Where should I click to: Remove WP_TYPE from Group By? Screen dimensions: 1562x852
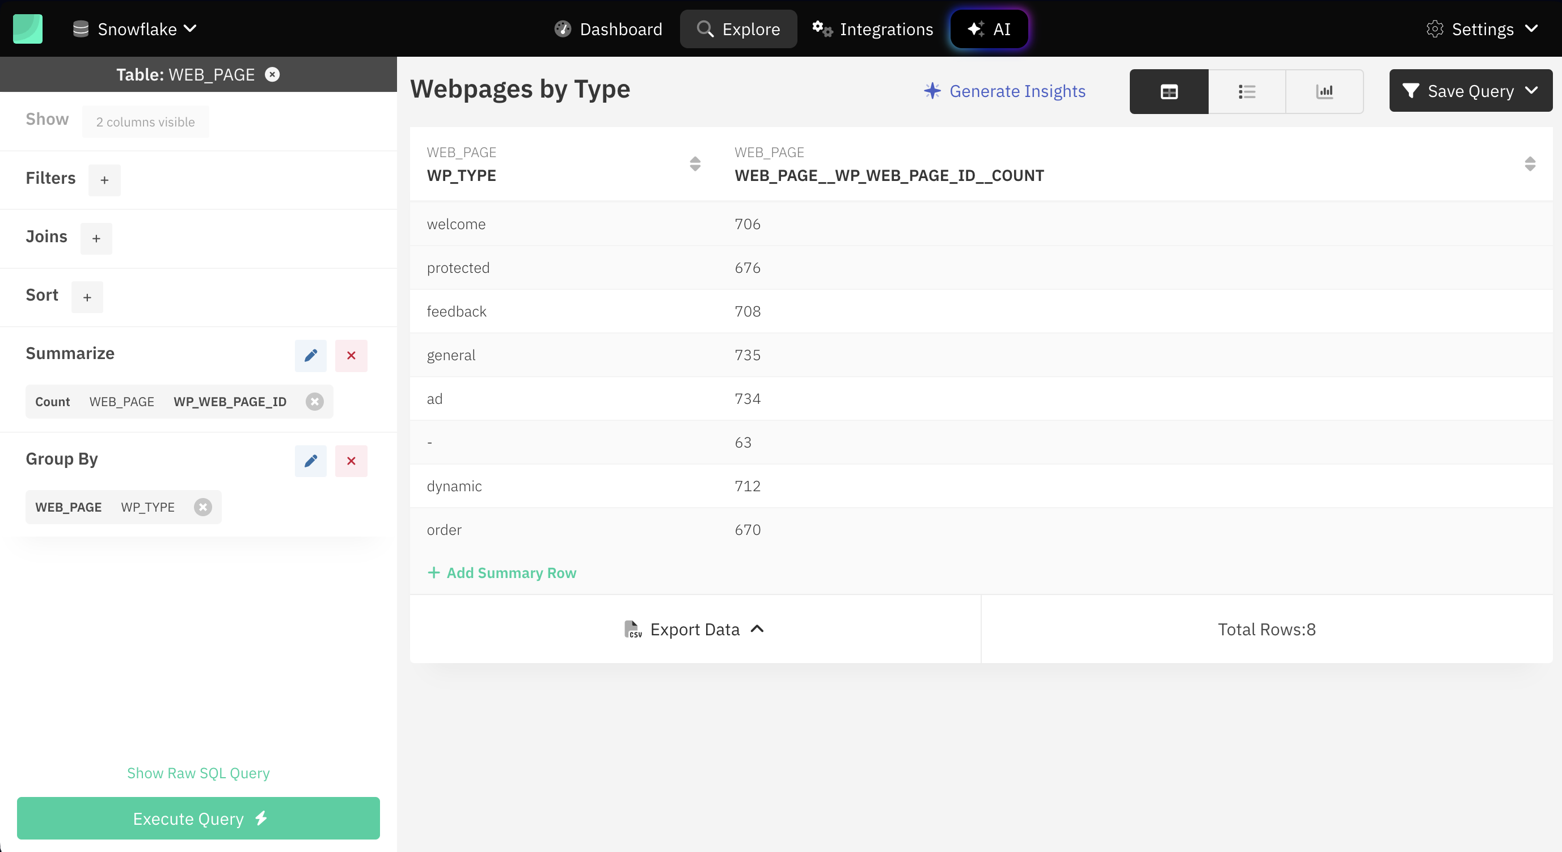pos(202,507)
